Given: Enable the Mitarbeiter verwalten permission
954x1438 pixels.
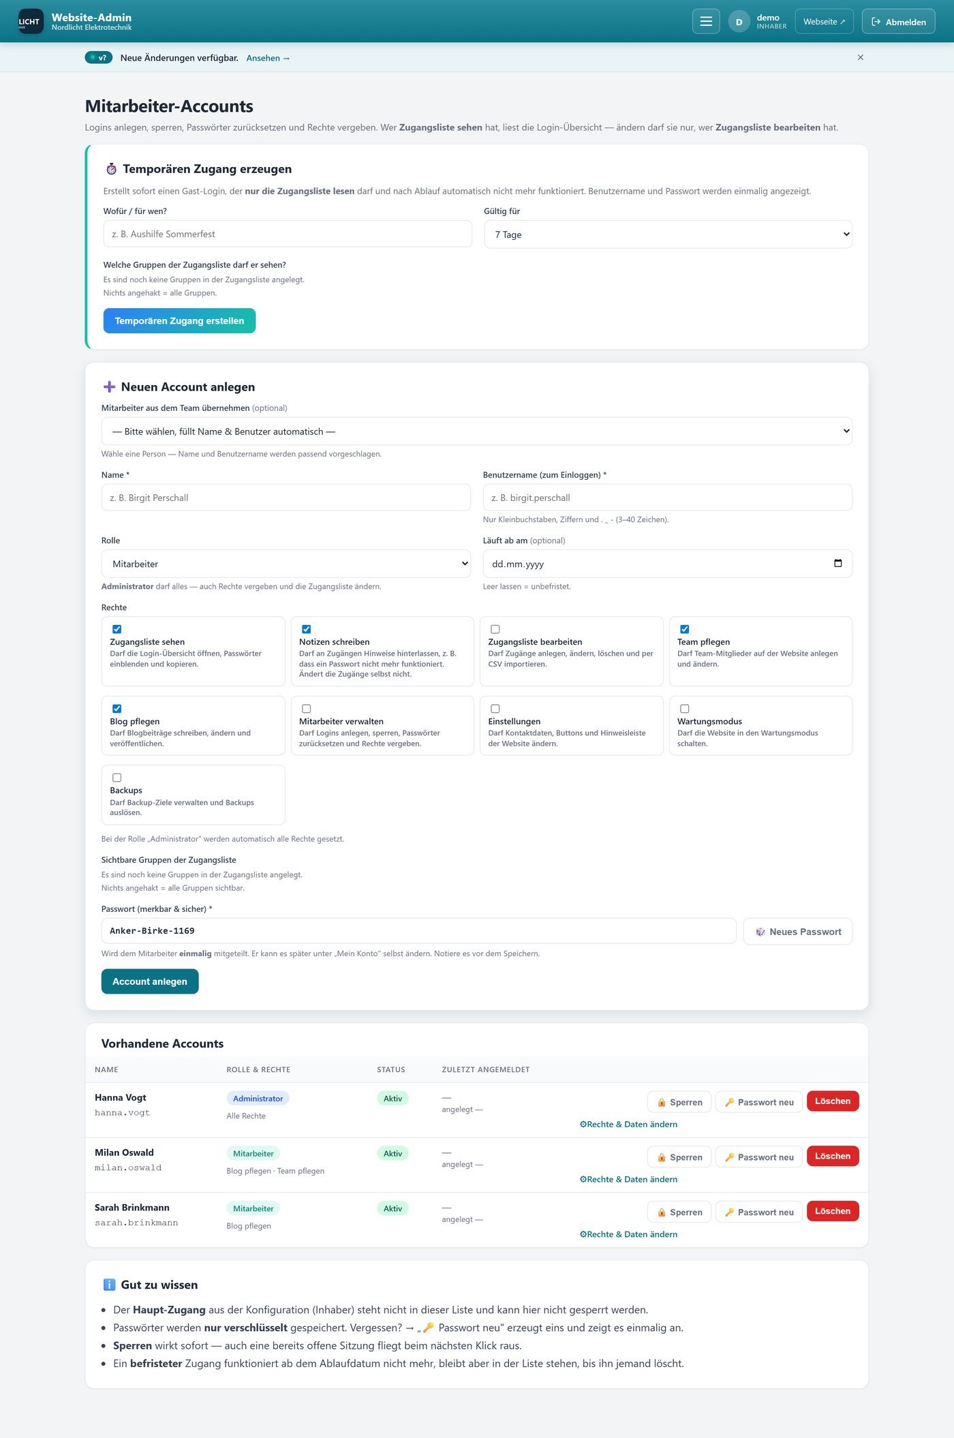Looking at the screenshot, I should click(307, 709).
